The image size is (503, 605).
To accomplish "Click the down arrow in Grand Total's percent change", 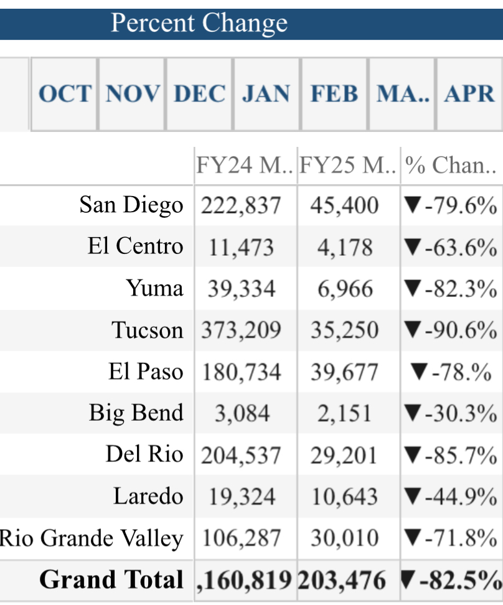I will 408,580.
